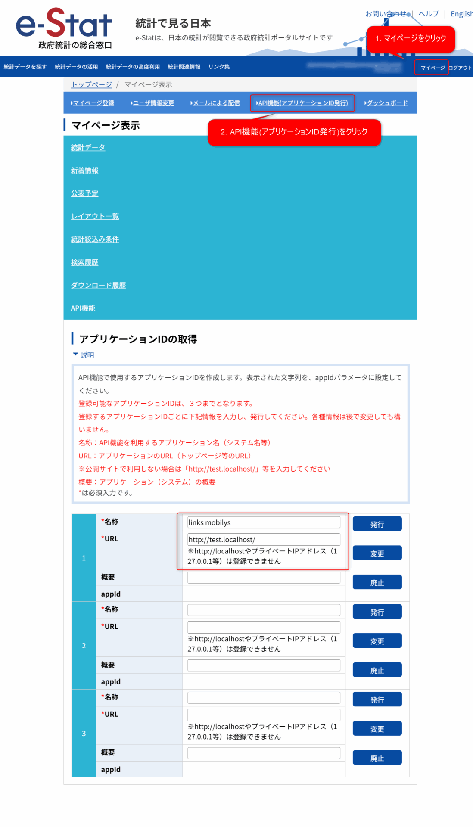Open マイページ登録 tab
The width and height of the screenshot is (473, 827).
click(x=93, y=103)
